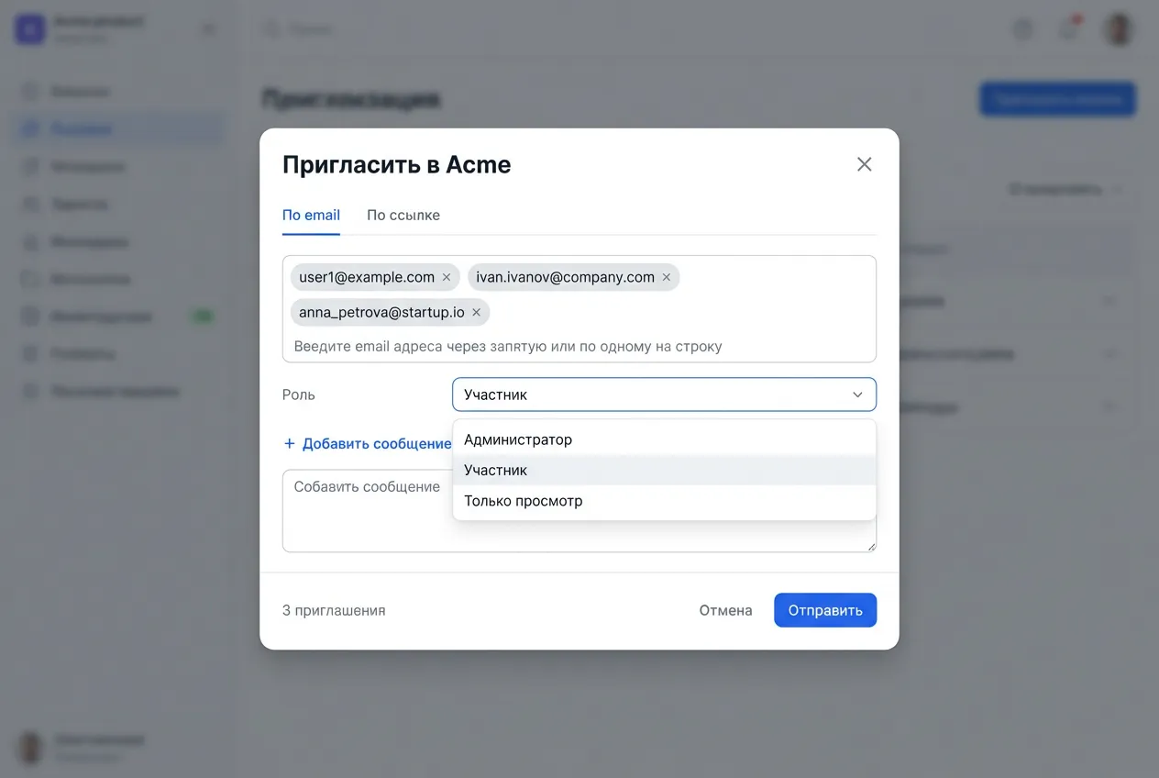This screenshot has width=1159, height=778.
Task: Remove the anna_petrova@startup.io email chip
Action: pos(476,312)
